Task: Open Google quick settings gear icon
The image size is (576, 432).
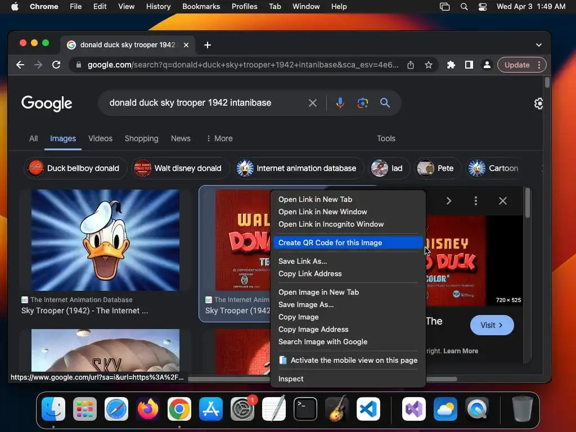Action: click(x=538, y=103)
